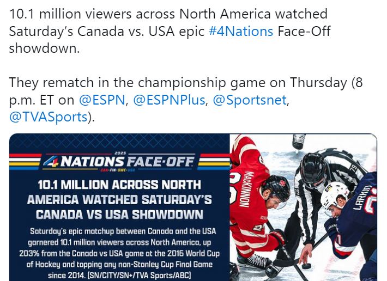Screen dimensions: 387x281
Task: Click the They rematch in the championship sentence
Action: tap(186, 100)
